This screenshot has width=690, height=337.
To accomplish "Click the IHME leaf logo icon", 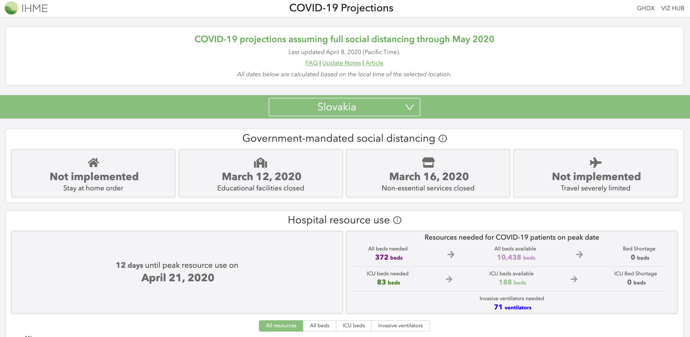I will 11,8.
